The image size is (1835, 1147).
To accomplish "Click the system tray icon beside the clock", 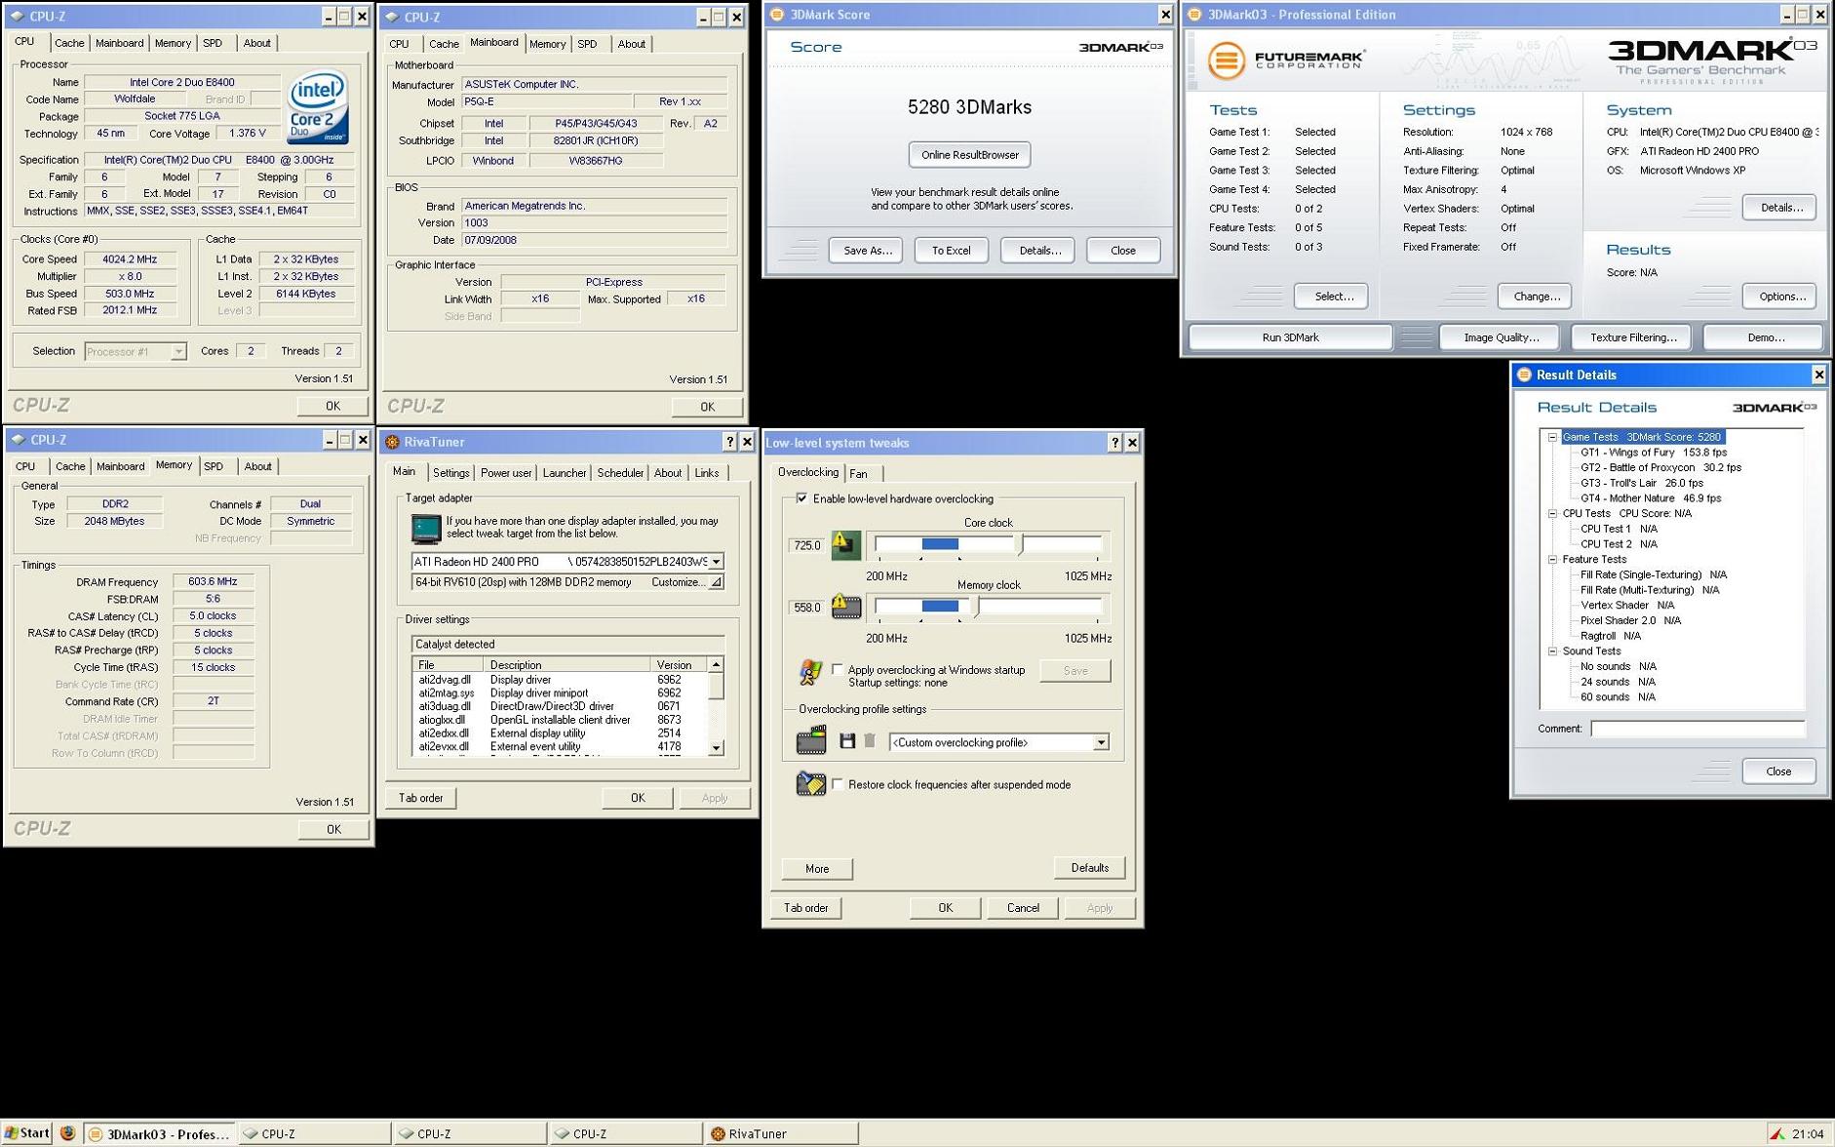I will coord(1777,1133).
